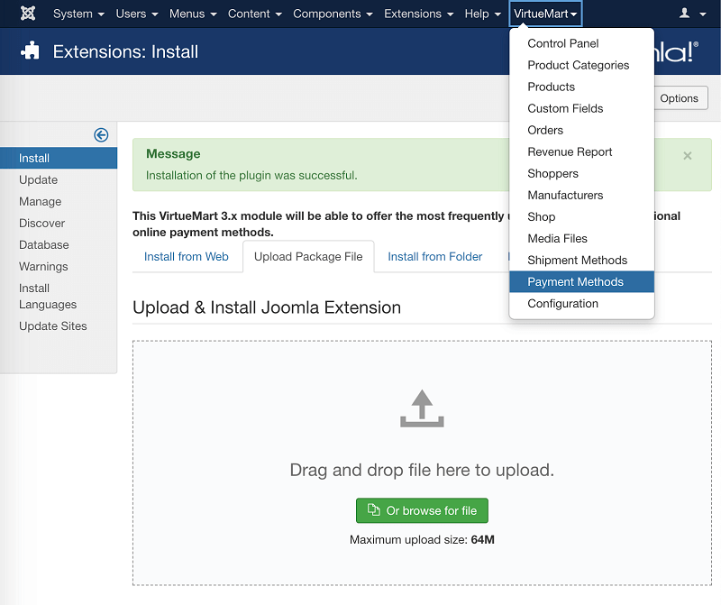721x605 pixels.
Task: Open the Users dropdown menu
Action: (137, 14)
